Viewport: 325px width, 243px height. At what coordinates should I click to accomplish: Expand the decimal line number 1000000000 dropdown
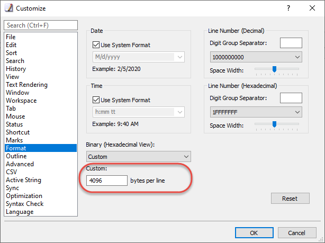click(256, 57)
